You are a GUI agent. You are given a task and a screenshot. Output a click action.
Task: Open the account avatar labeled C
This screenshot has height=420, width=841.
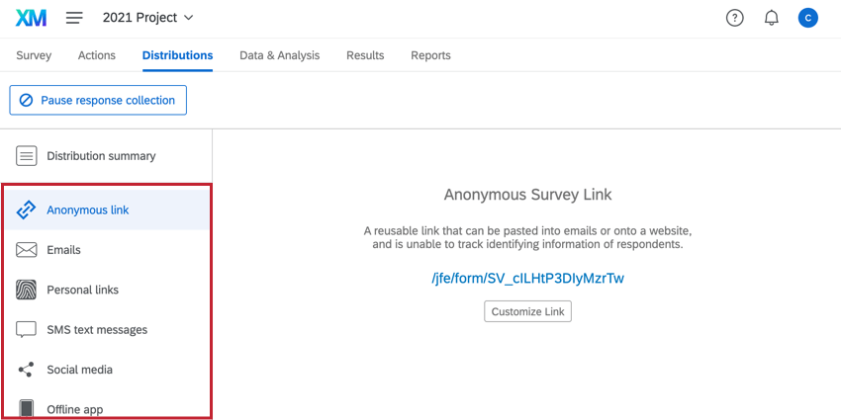click(x=807, y=18)
